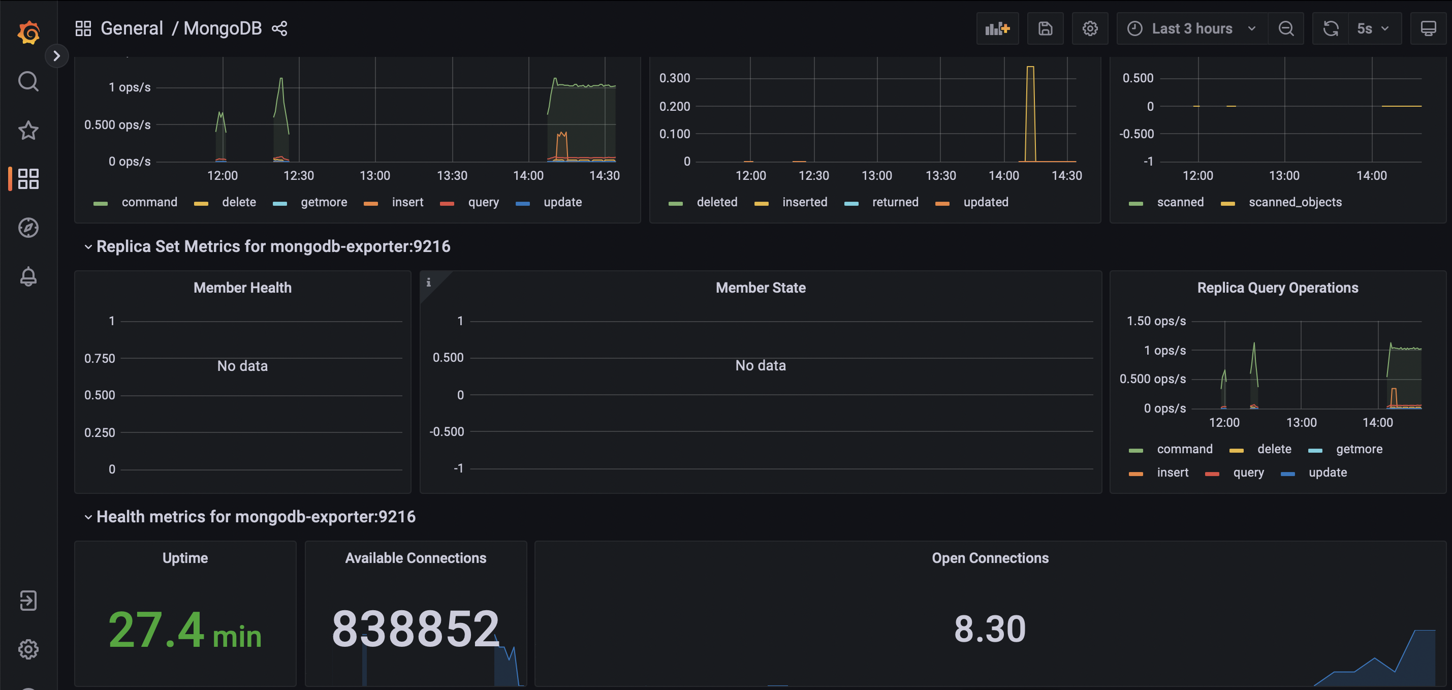Open the Alerting bell icon
1452x690 pixels.
(28, 277)
